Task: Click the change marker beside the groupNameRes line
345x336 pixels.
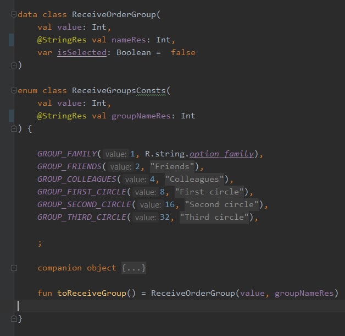Action: coord(11,116)
